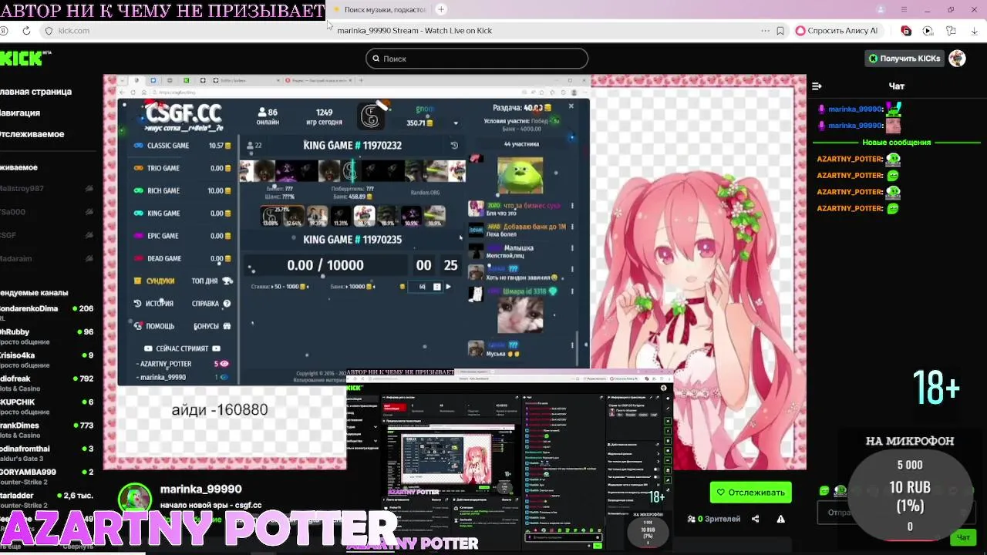Screen dimensions: 987x555
Task: Collapse the chat panel with the arrow icon
Action: (x=817, y=86)
